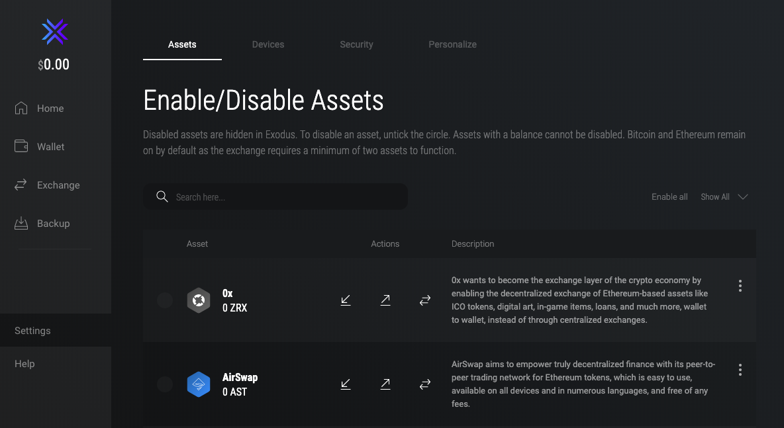Open the Wallet section
This screenshot has height=428, width=784.
pos(39,146)
